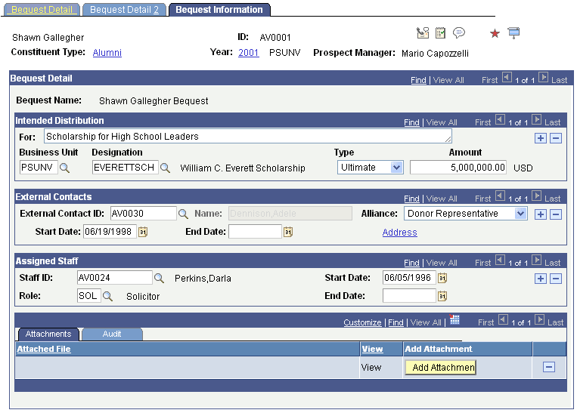Go to next row in Intended Distribution

point(536,120)
